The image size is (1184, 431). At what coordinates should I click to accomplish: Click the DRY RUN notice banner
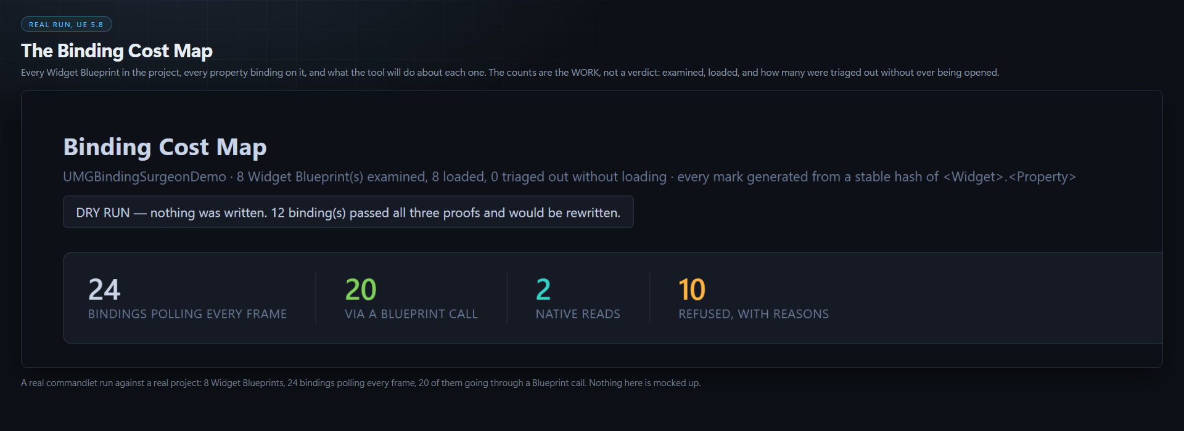pos(348,212)
